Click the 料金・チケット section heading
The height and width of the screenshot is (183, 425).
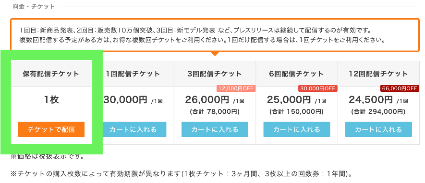tap(34, 7)
